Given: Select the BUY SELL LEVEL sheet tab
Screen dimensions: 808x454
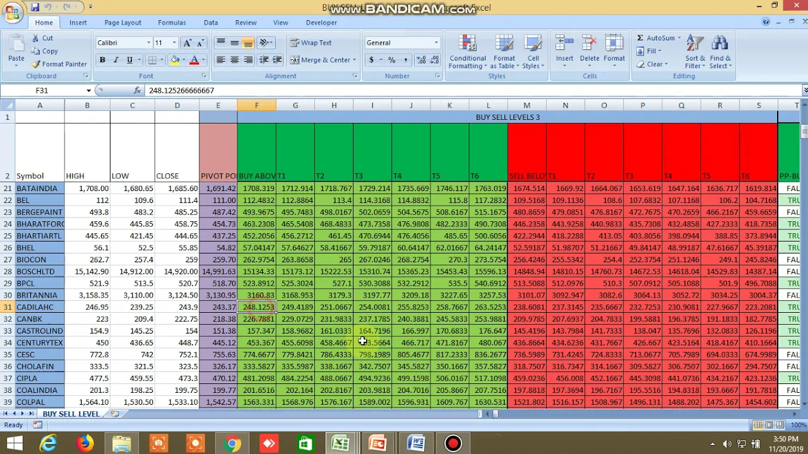Looking at the screenshot, I should coord(71,414).
